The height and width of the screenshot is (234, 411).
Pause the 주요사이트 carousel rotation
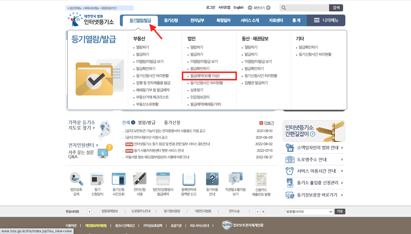point(263,211)
